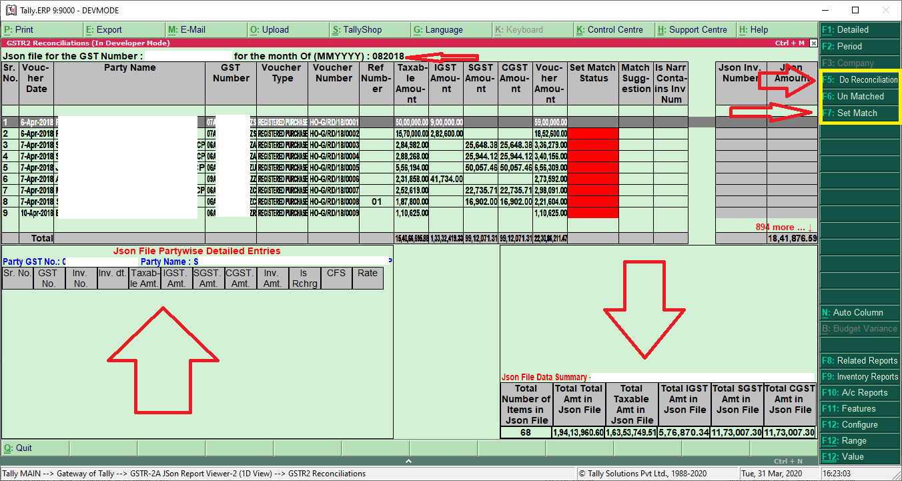This screenshot has width=902, height=481.
Task: Click the Tally.ERP app icon in title bar
Action: point(11,11)
